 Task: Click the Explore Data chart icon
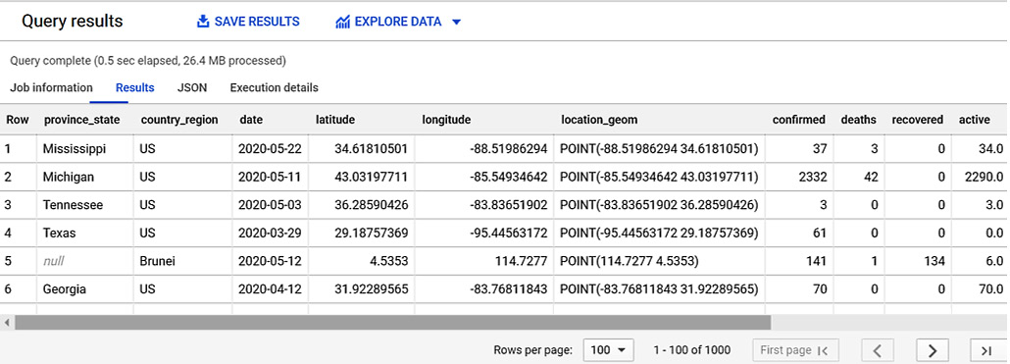(x=342, y=22)
